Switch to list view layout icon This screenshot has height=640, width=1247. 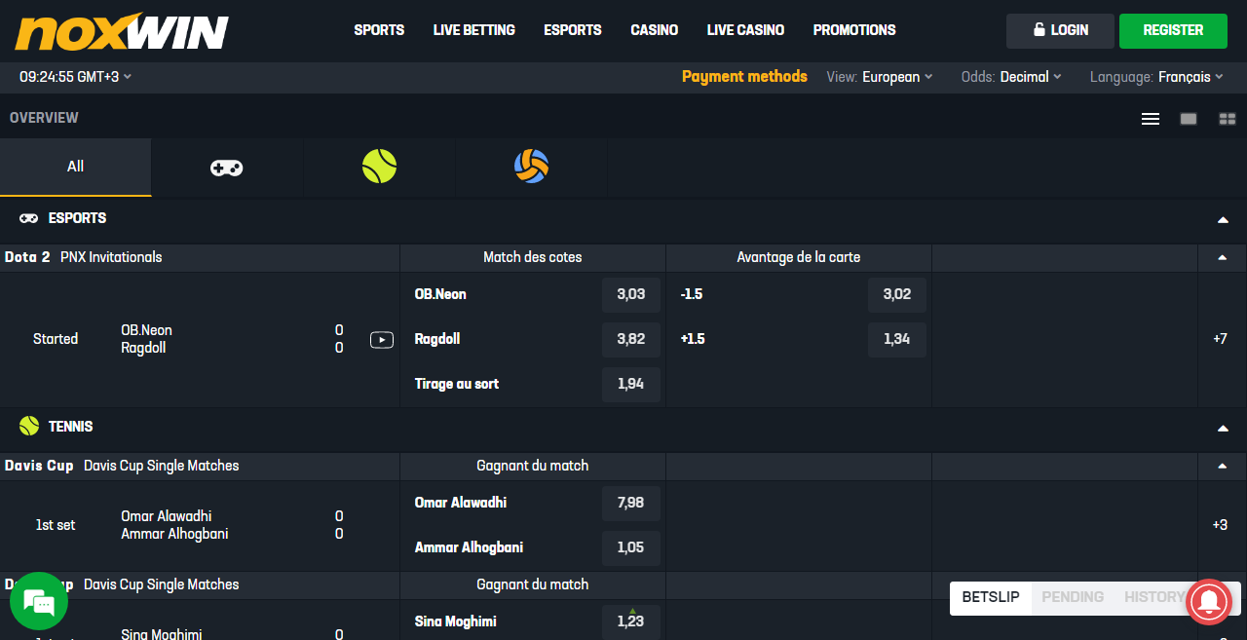pyautogui.click(x=1151, y=119)
